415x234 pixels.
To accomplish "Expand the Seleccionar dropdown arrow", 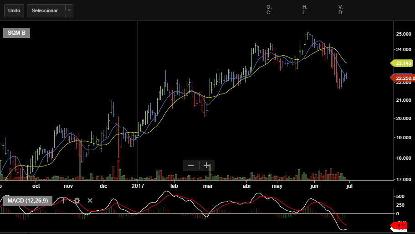I will (x=69, y=10).
